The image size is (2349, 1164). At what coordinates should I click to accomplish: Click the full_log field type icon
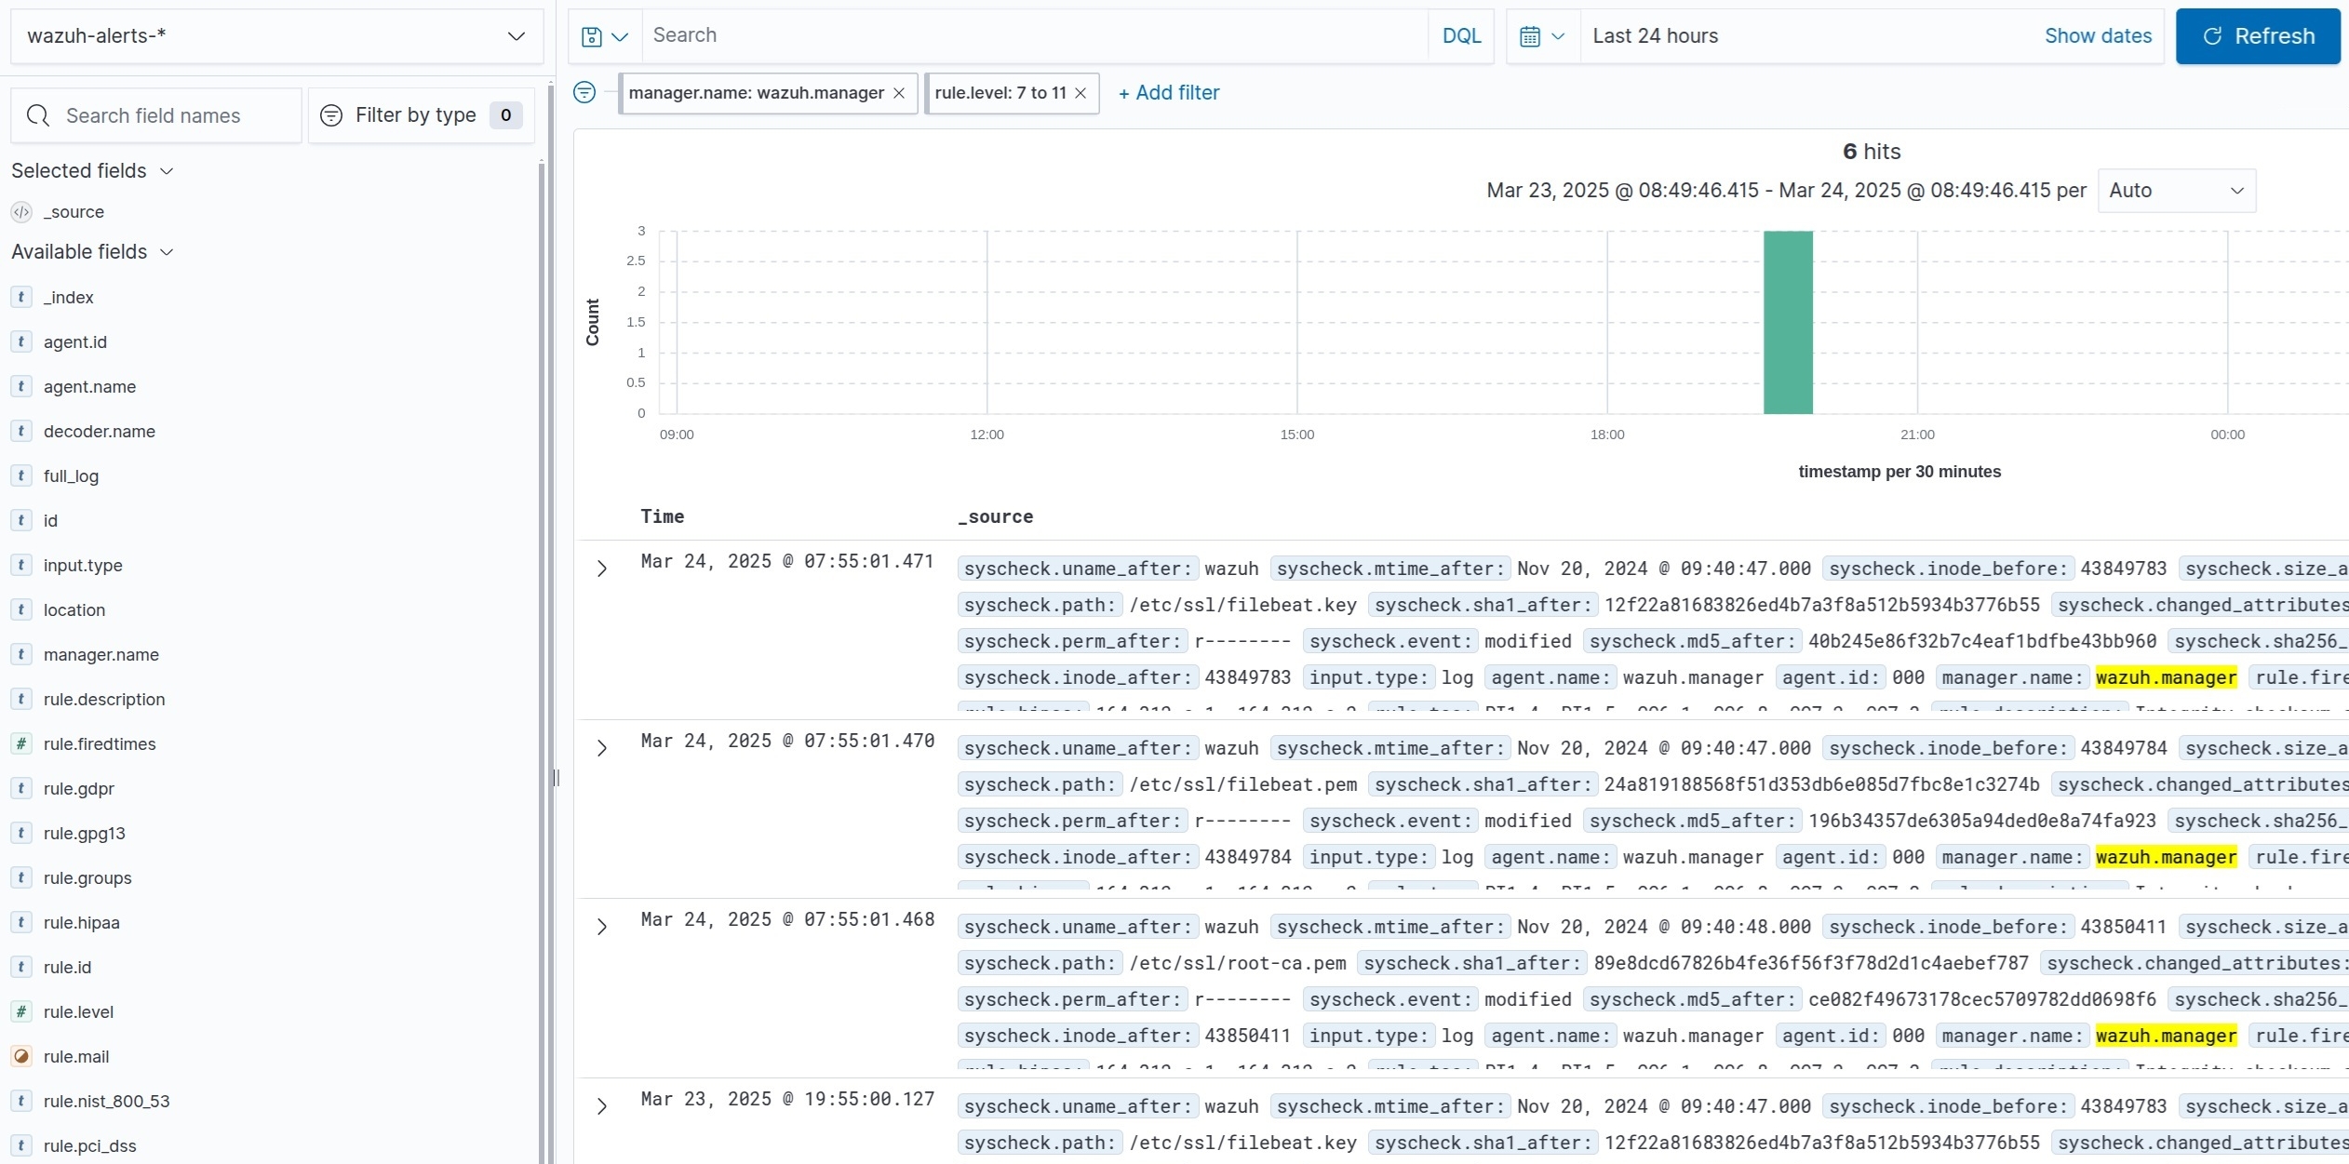(x=21, y=476)
